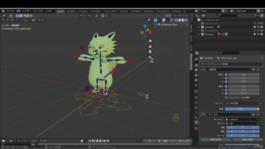Open ボーンコンストレイントを追加 dropdown
The height and width of the screenshot is (149, 265).
[231, 64]
